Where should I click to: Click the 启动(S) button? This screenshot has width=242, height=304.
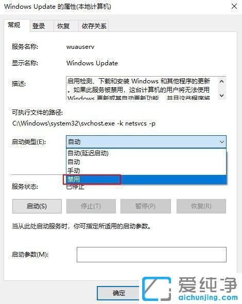pos(37,206)
